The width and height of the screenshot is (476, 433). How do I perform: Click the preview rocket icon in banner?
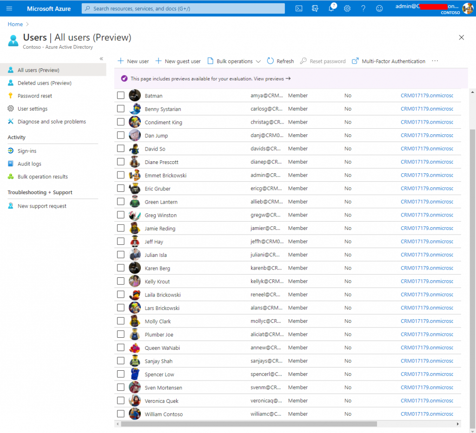[x=124, y=79]
